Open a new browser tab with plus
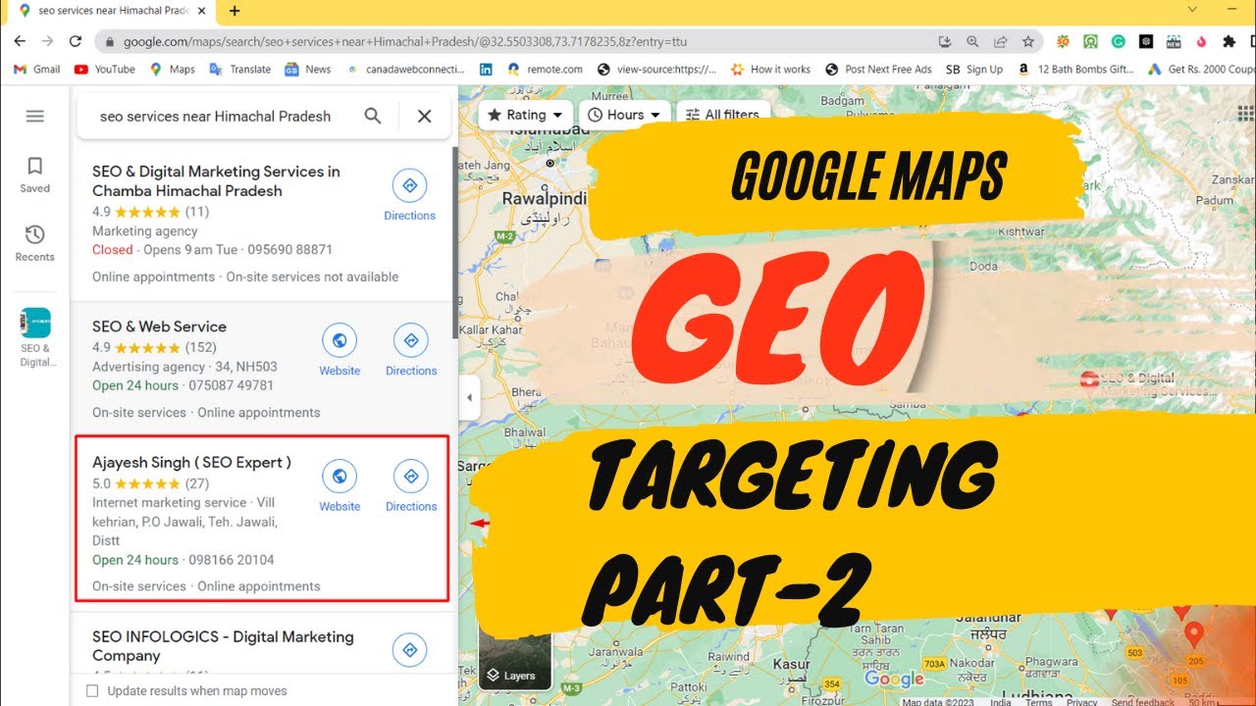 [235, 12]
